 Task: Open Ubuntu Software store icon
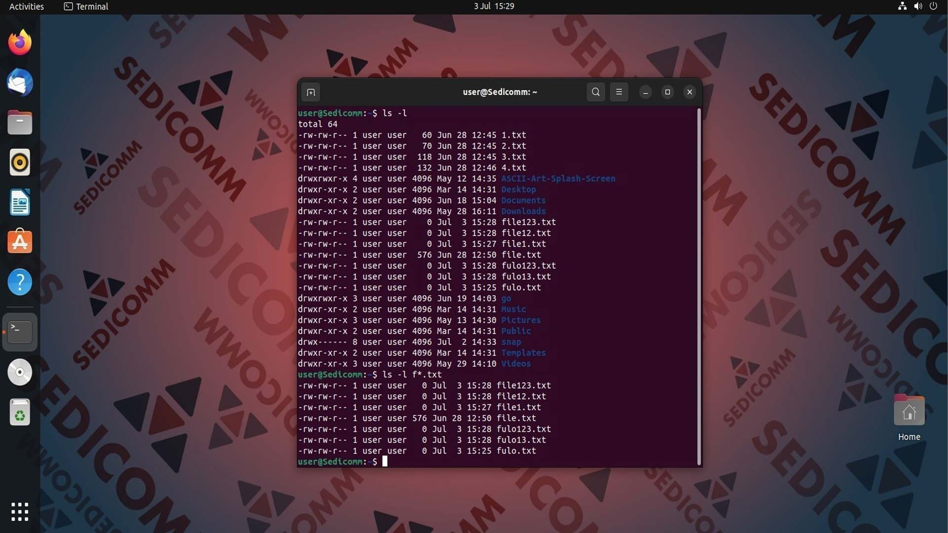coord(20,242)
